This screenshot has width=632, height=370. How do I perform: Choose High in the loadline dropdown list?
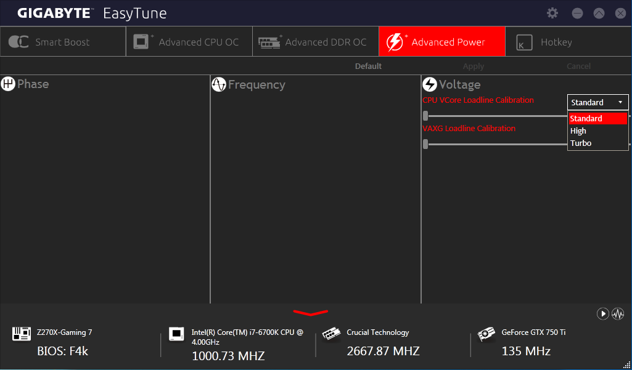597,131
